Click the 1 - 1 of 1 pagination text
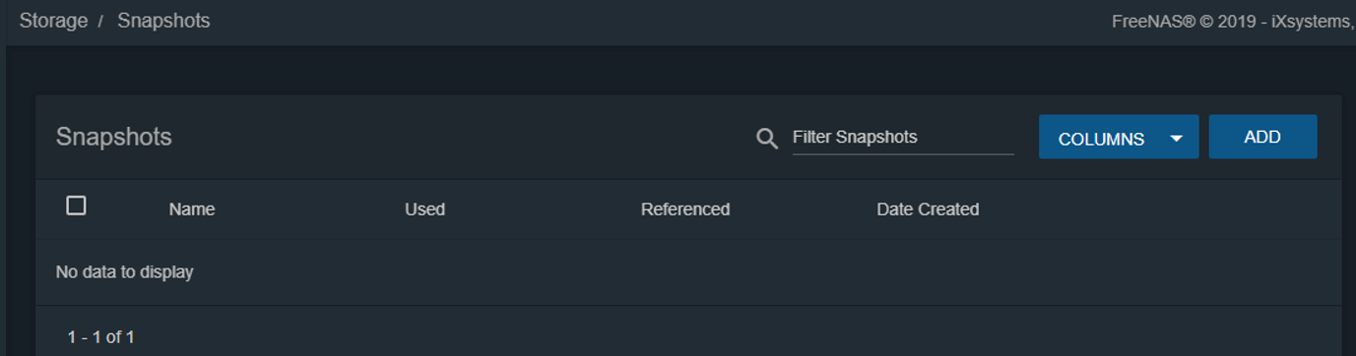The image size is (1356, 356). coord(101,337)
